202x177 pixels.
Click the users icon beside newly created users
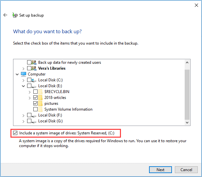pos(34,62)
